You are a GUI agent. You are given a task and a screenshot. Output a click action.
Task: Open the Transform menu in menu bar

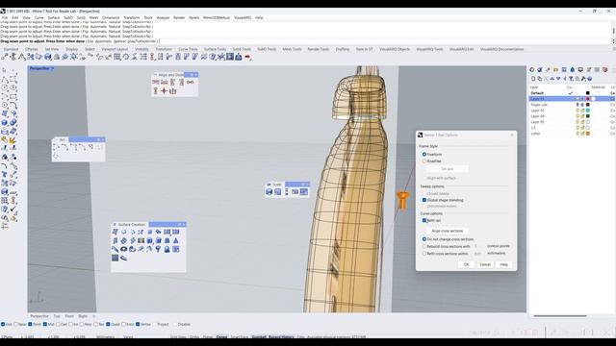click(132, 17)
